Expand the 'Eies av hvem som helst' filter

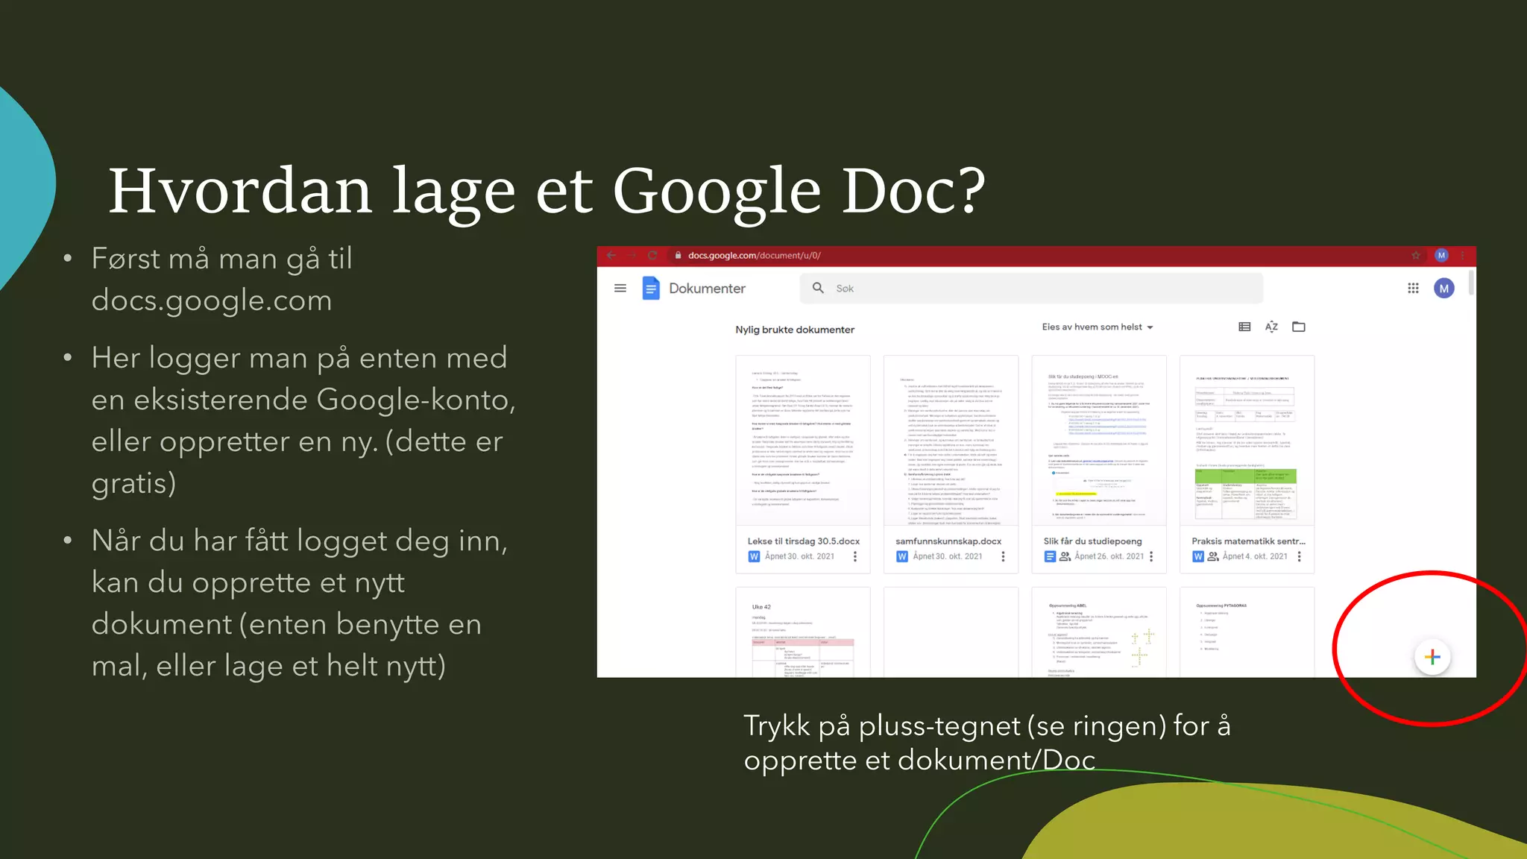tap(1098, 327)
